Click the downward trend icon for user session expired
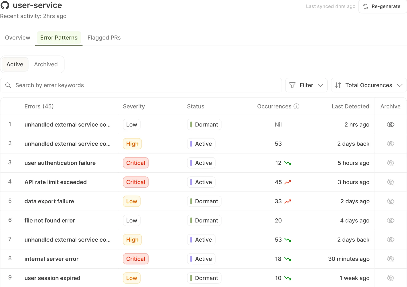The height and width of the screenshot is (287, 407). [x=288, y=278]
